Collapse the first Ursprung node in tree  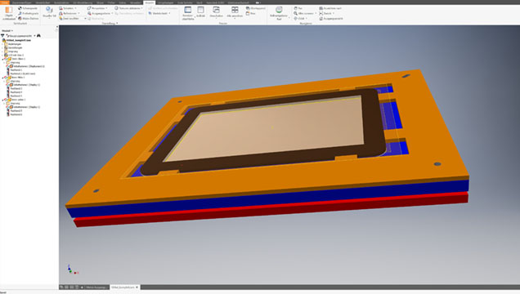[x=4, y=63]
